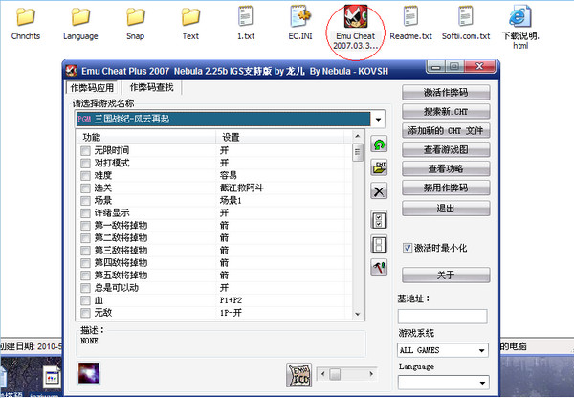
Task: Click the Emu Cheat title bar app icon
Action: click(x=72, y=70)
